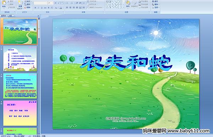
Task: Click the Reset slide button
Action: (28, 4)
